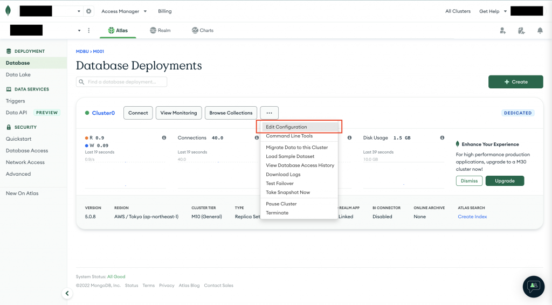Screen dimensions: 552x305
Task: Open the Billing link
Action: click(x=165, y=11)
